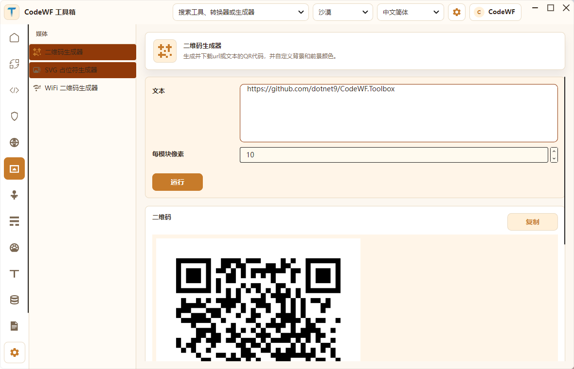The width and height of the screenshot is (574, 369).
Task: Open the document category in sidebar
Action: point(14,326)
